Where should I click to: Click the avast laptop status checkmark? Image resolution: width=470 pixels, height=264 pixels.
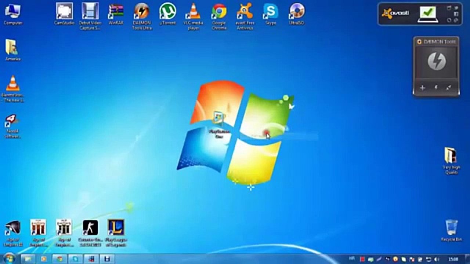click(x=428, y=14)
